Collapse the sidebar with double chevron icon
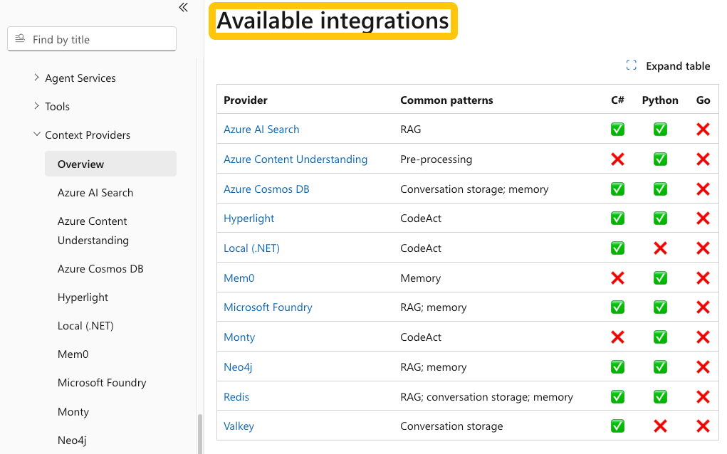This screenshot has width=727, height=454. coord(184,7)
